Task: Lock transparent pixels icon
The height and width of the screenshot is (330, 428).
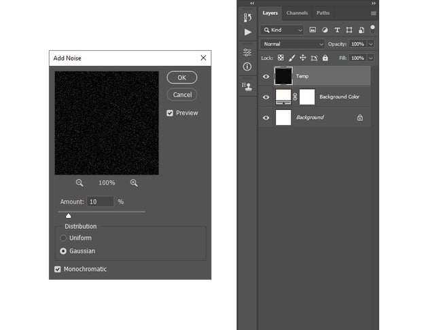Action: [281, 58]
